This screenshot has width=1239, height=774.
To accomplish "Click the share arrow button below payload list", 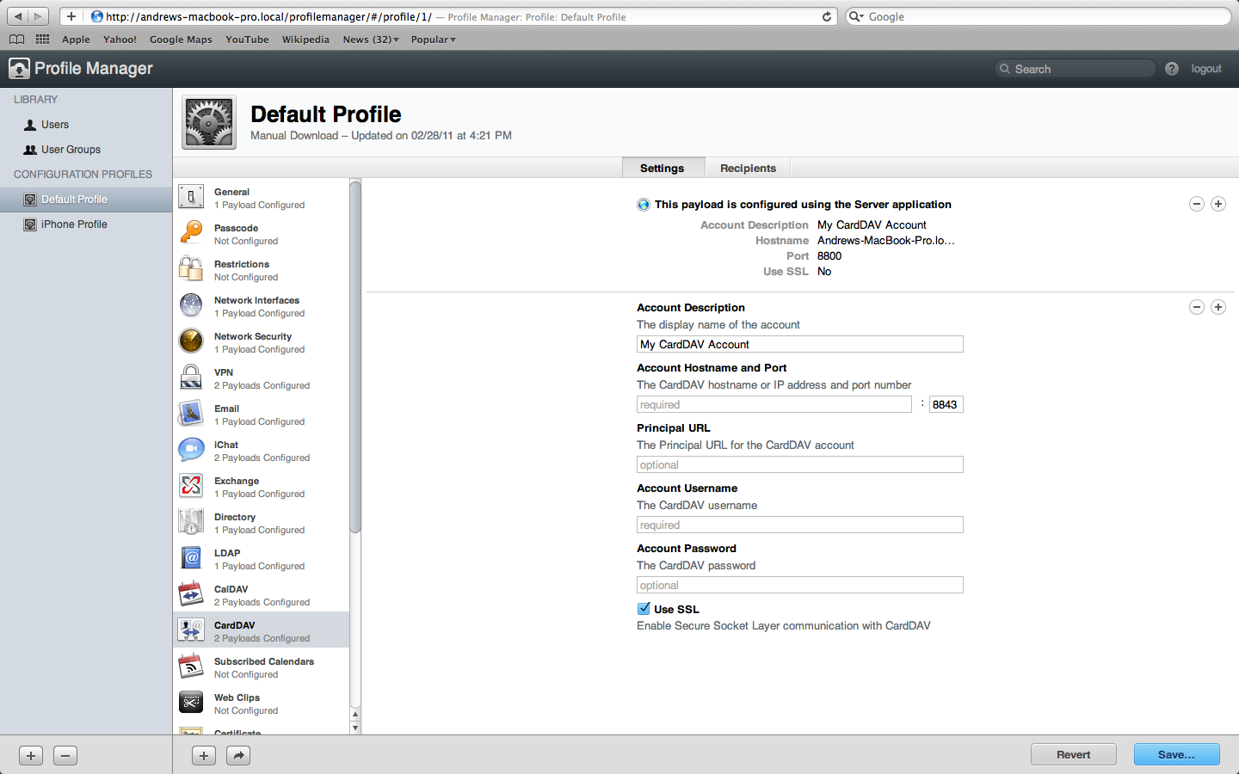I will (x=238, y=755).
